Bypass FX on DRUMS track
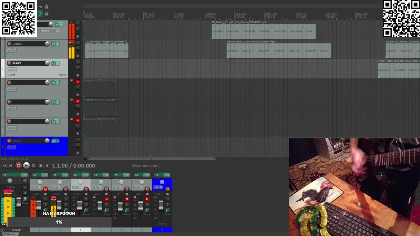Viewport: 420px width, 236px height. point(58,44)
